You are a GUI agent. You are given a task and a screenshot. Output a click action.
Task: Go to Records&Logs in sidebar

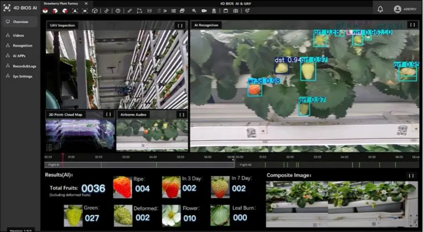coord(24,66)
